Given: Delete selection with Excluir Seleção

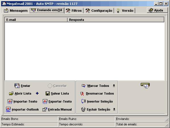Looking at the screenshot, I should [96, 109].
